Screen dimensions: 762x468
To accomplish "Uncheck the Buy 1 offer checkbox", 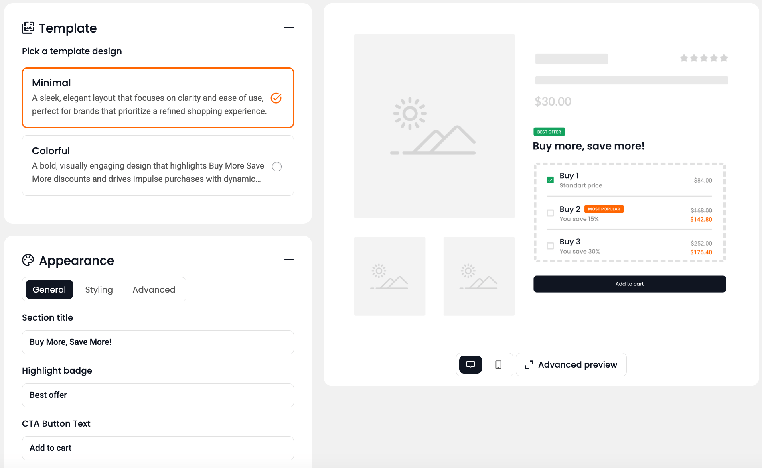I will click(550, 180).
